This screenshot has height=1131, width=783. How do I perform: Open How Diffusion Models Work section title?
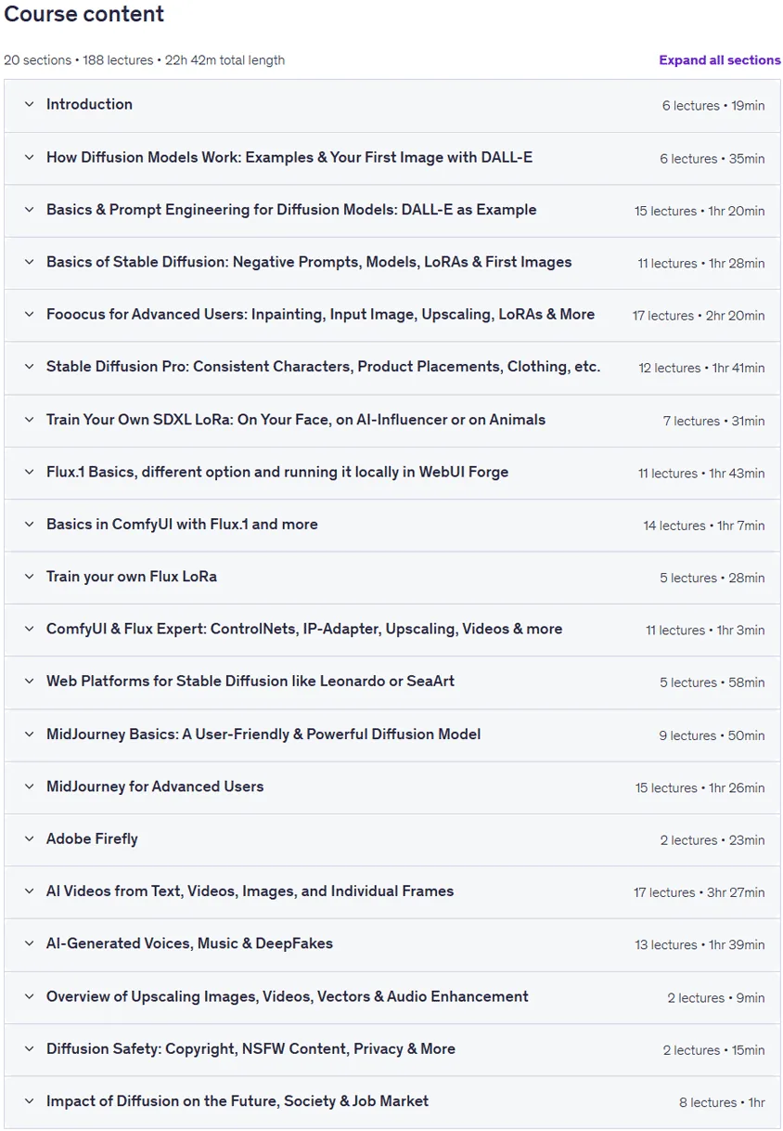[x=289, y=157]
